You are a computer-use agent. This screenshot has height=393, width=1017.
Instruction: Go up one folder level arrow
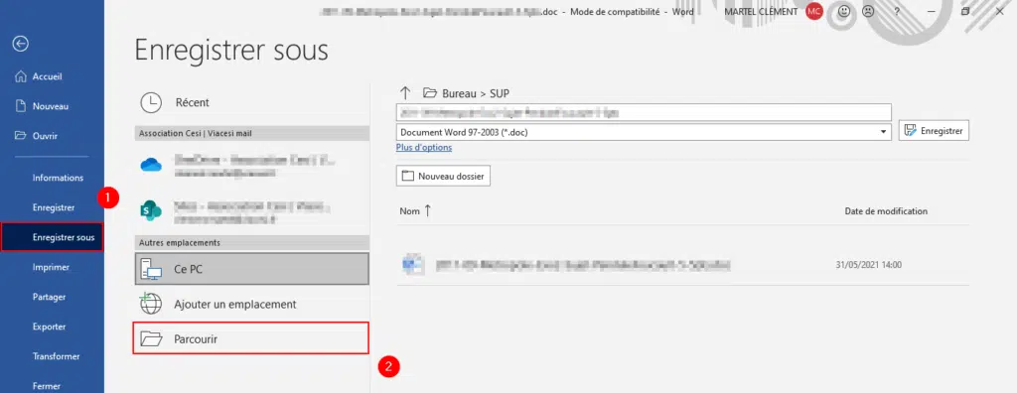tap(405, 92)
